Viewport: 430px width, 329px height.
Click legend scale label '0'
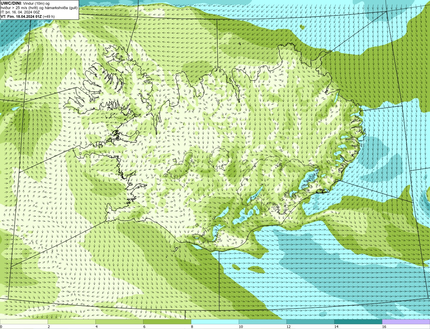[1, 327]
